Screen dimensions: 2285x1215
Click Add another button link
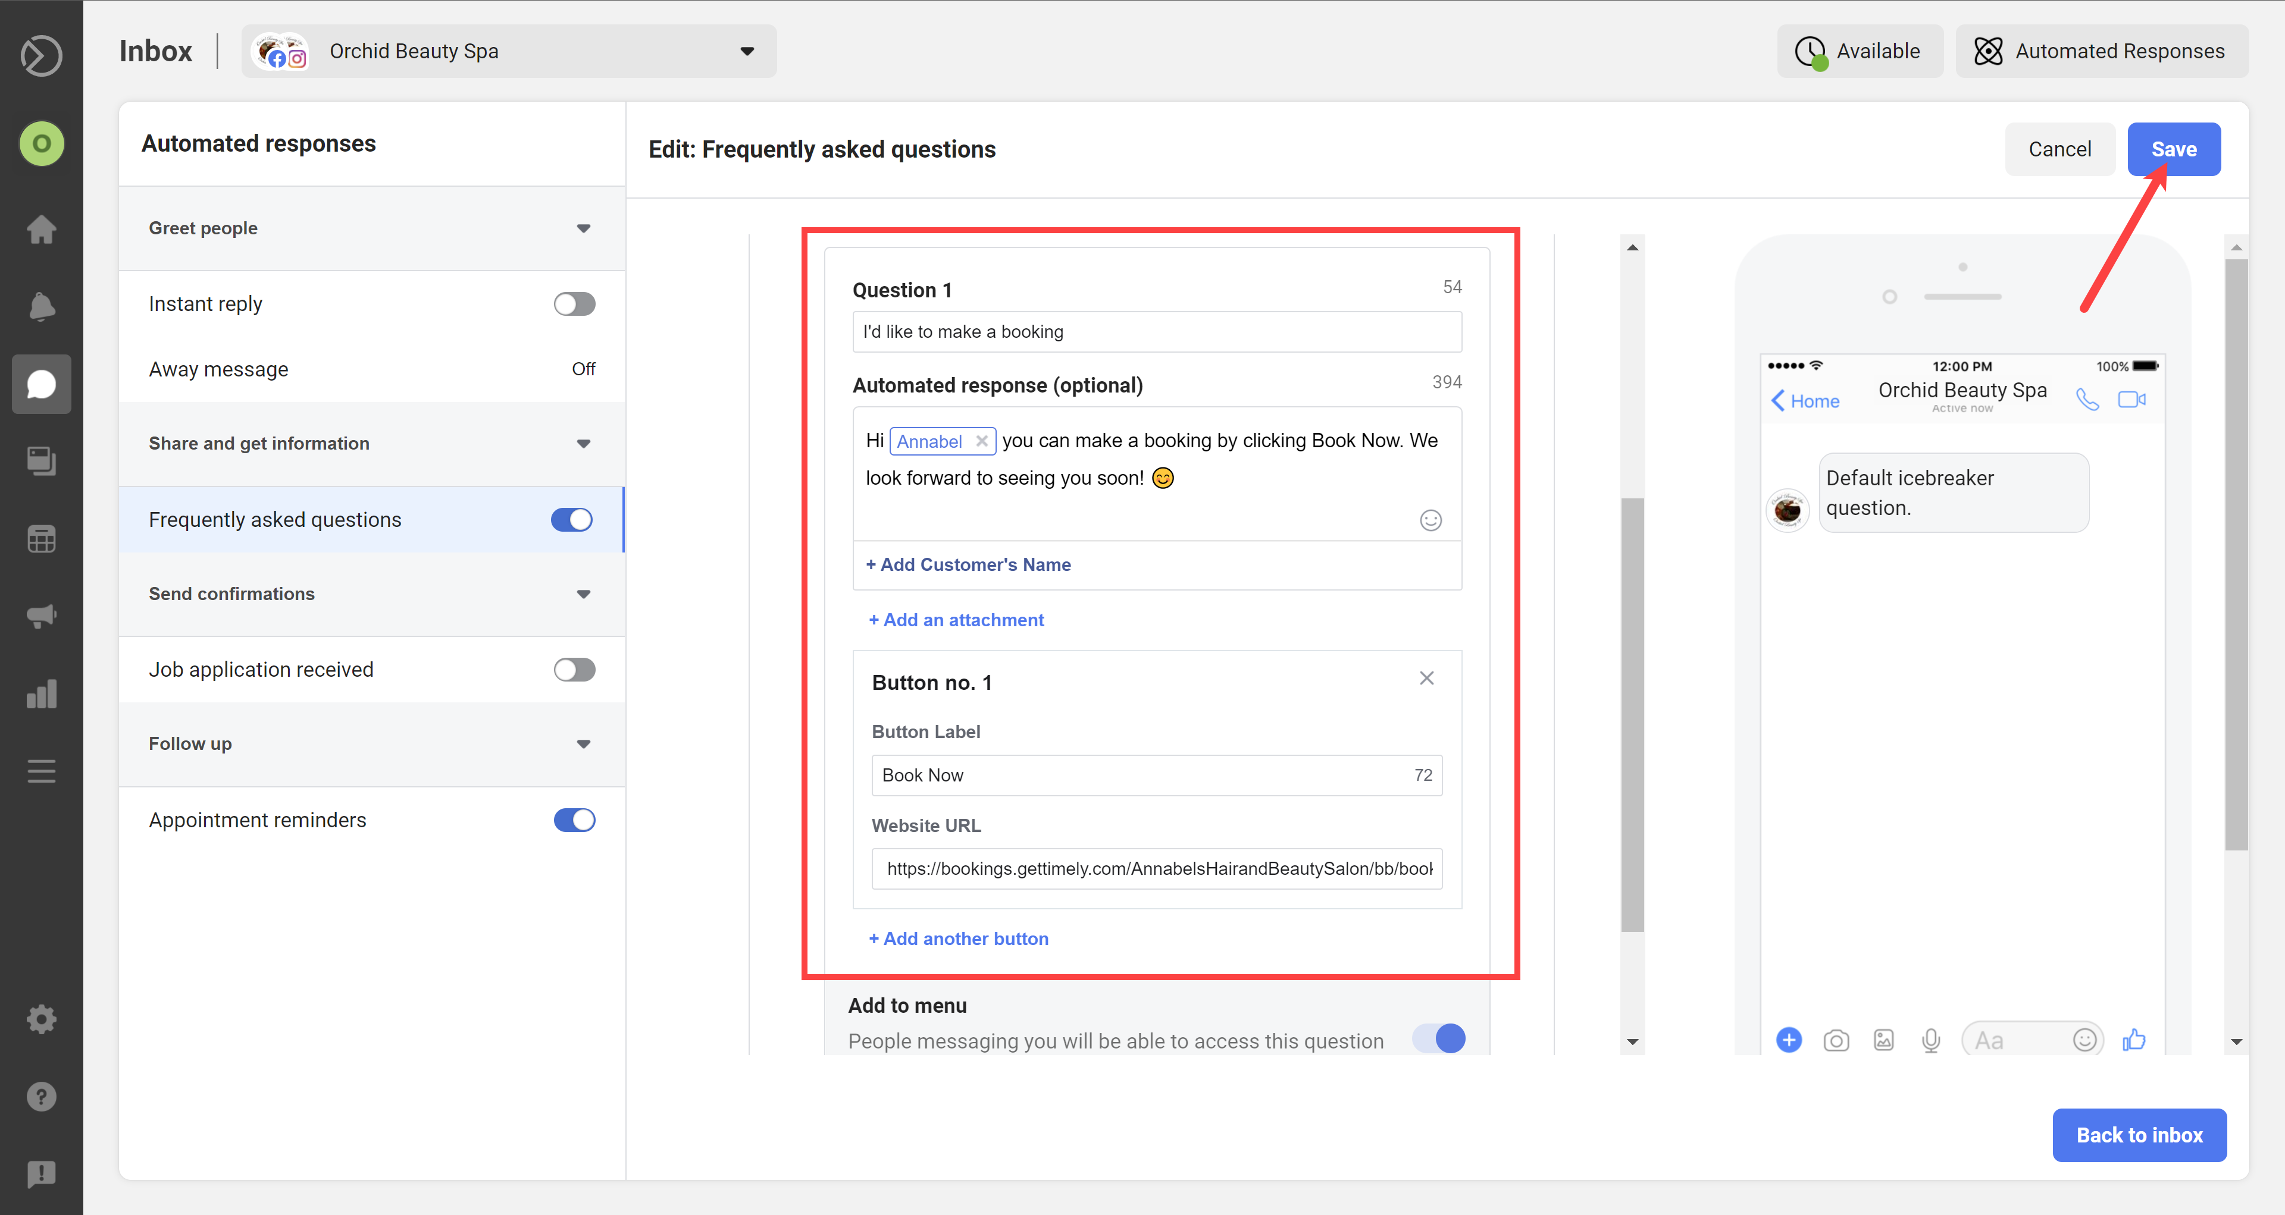pyautogui.click(x=958, y=938)
